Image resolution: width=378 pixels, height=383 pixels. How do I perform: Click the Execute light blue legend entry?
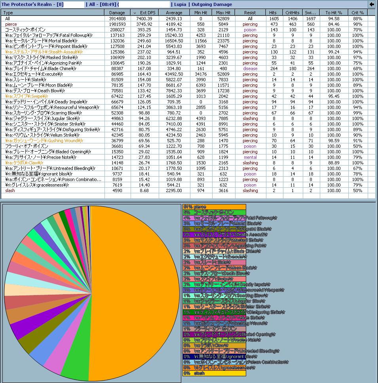[x=214, y=257]
